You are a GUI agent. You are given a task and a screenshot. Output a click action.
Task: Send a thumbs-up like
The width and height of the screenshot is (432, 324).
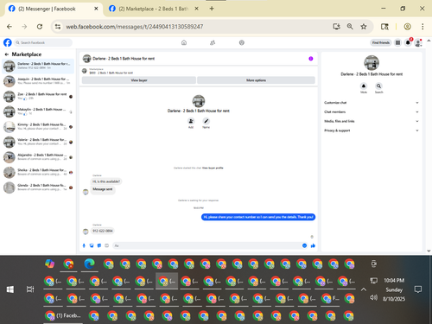coord(313,245)
